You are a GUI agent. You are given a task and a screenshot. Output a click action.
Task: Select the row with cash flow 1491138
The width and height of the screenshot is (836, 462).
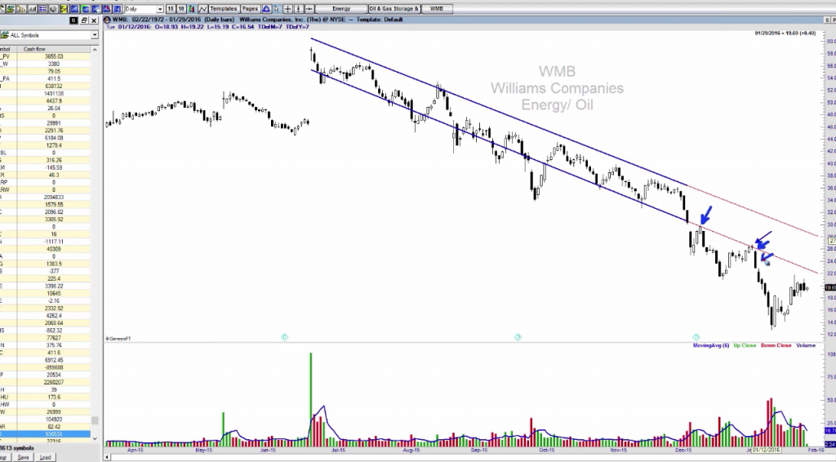coord(46,93)
